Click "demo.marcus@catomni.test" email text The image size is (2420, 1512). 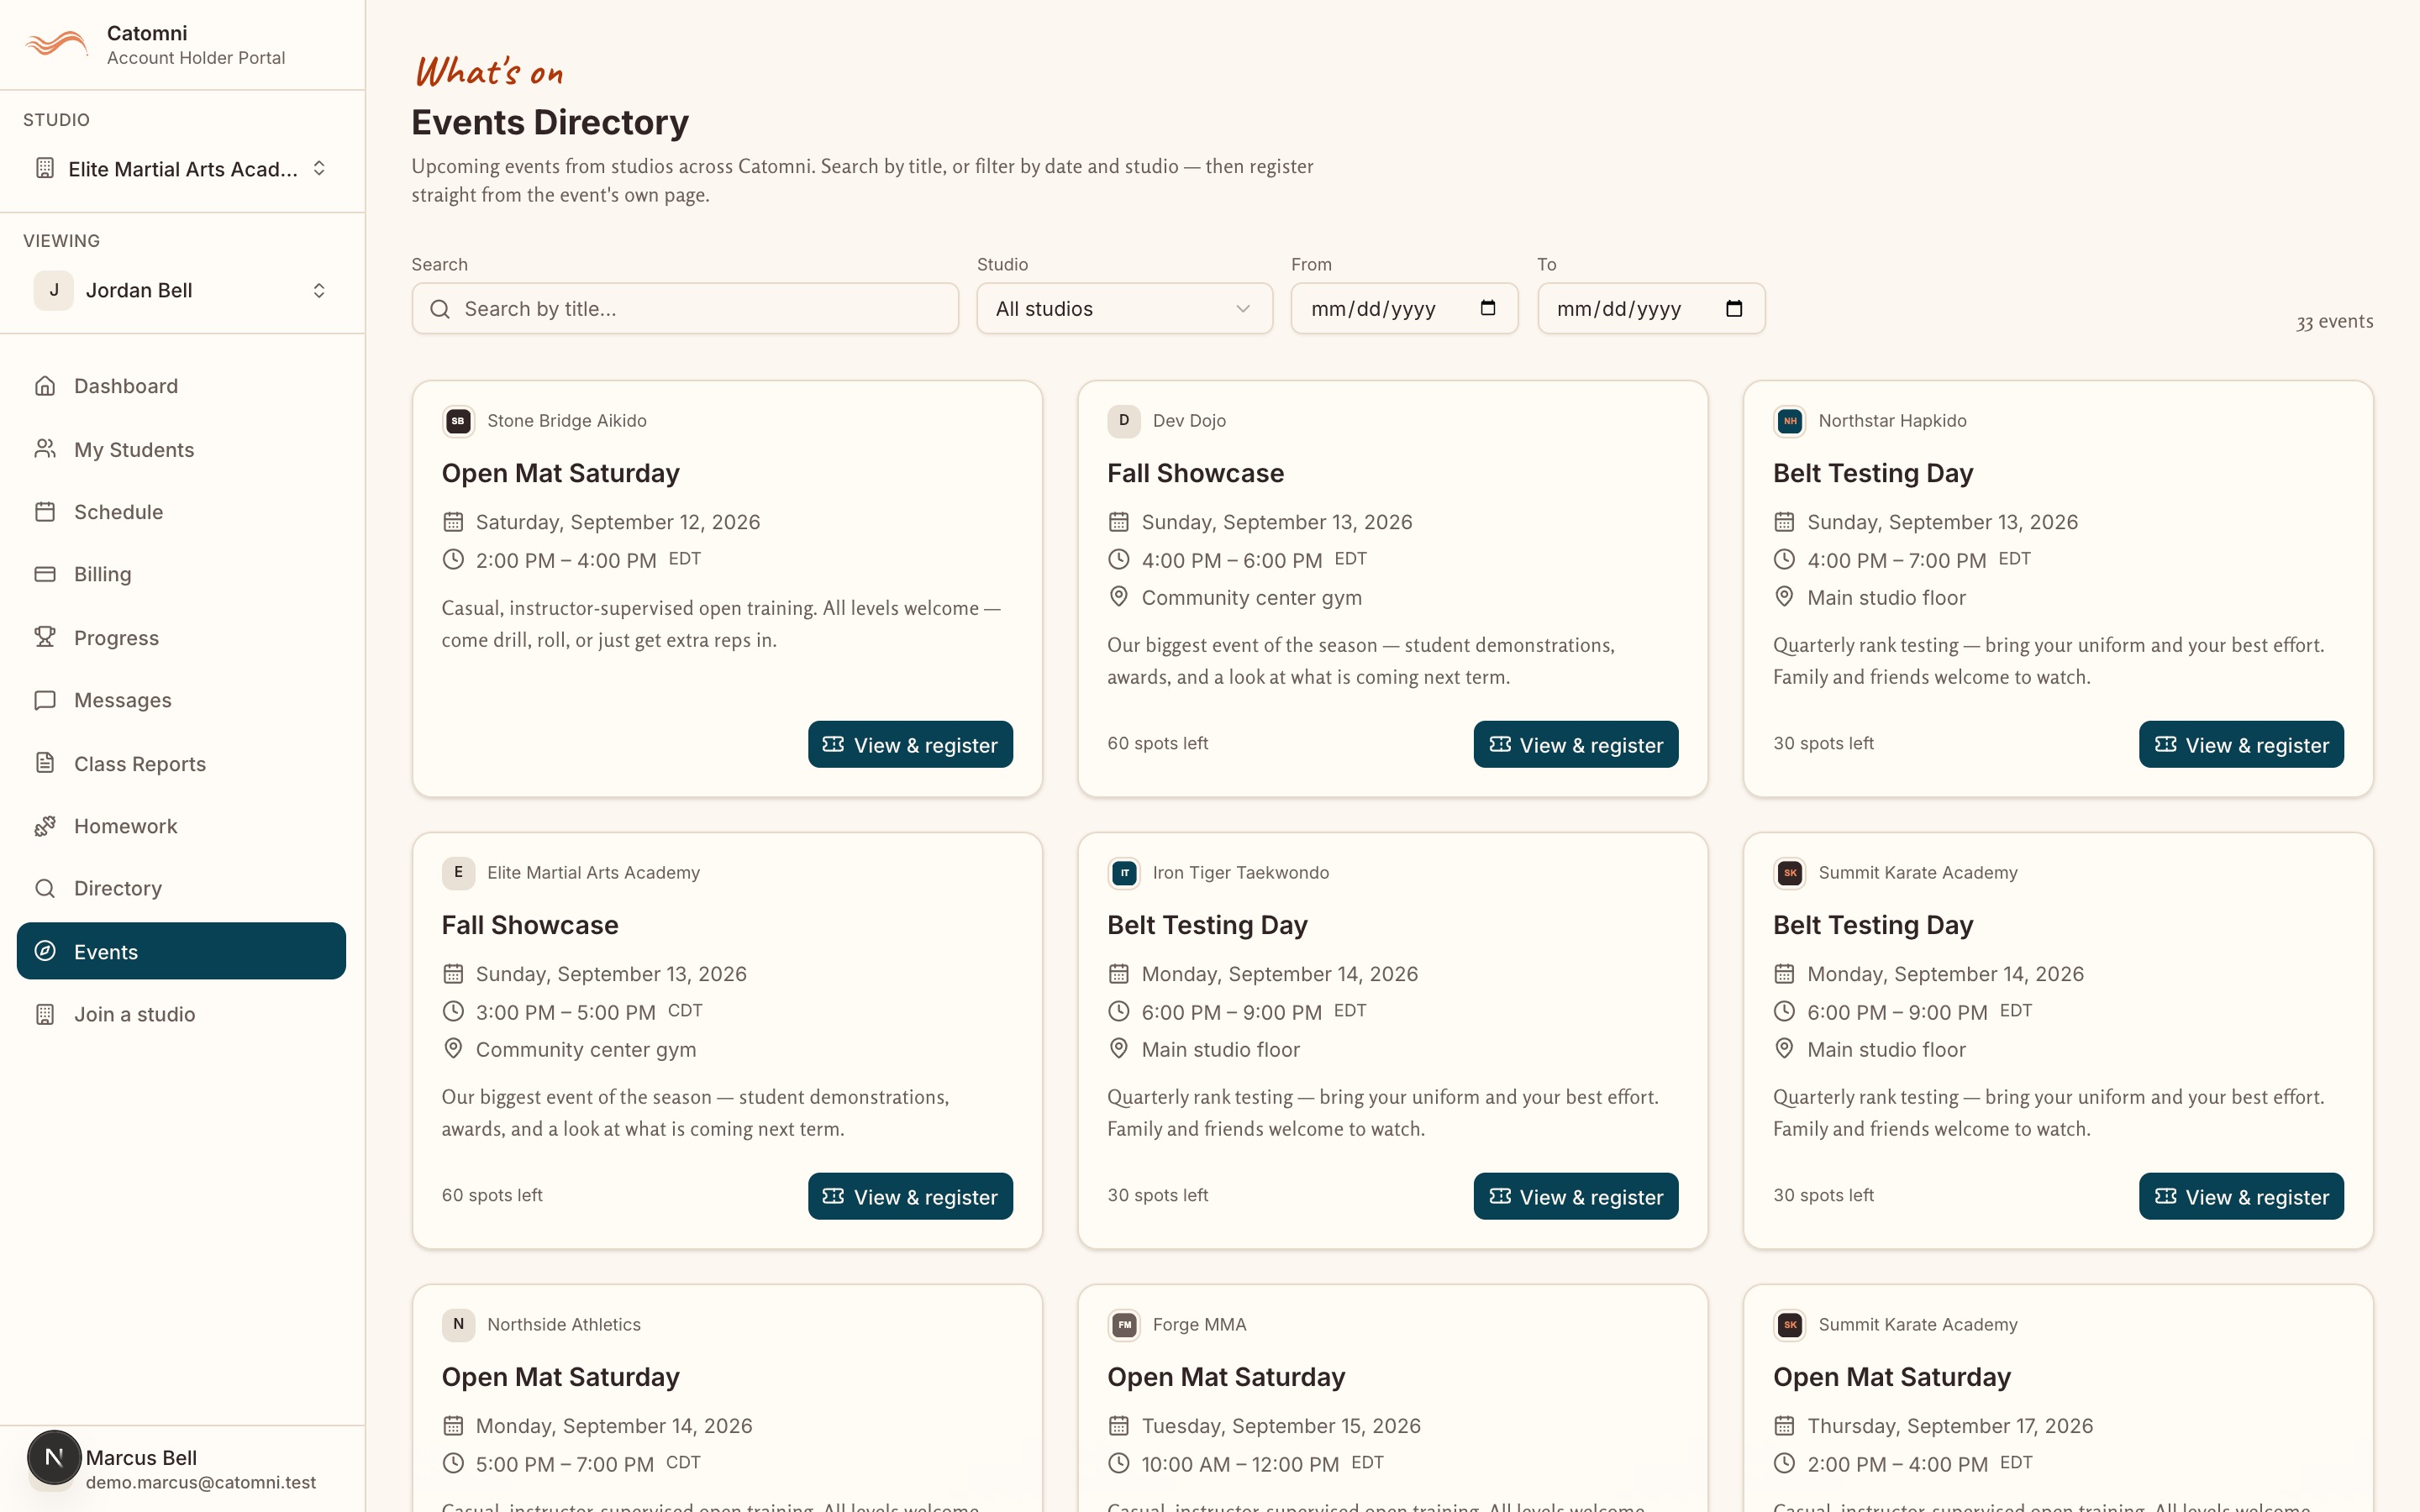(x=201, y=1482)
